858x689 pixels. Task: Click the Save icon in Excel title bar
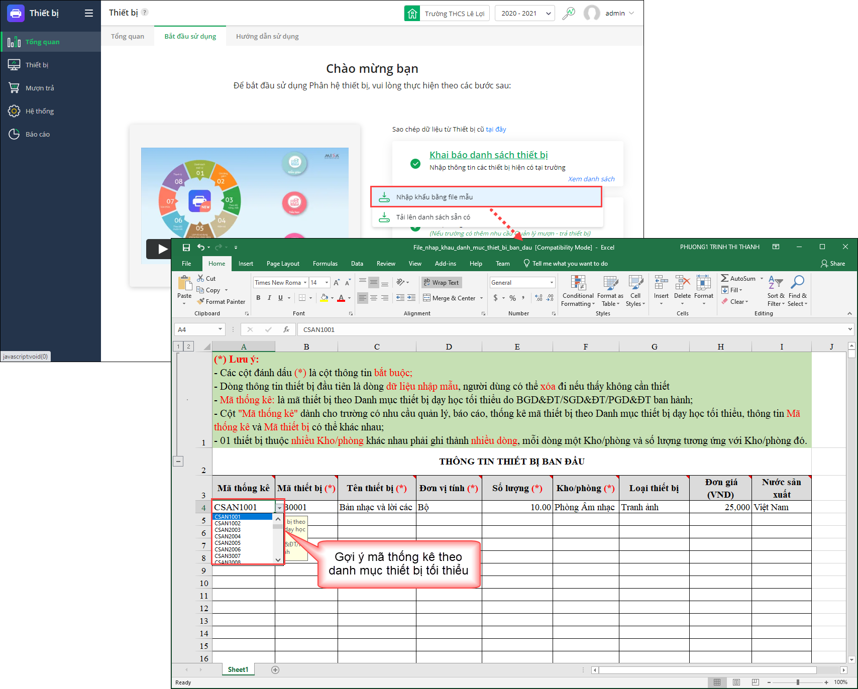tap(186, 248)
